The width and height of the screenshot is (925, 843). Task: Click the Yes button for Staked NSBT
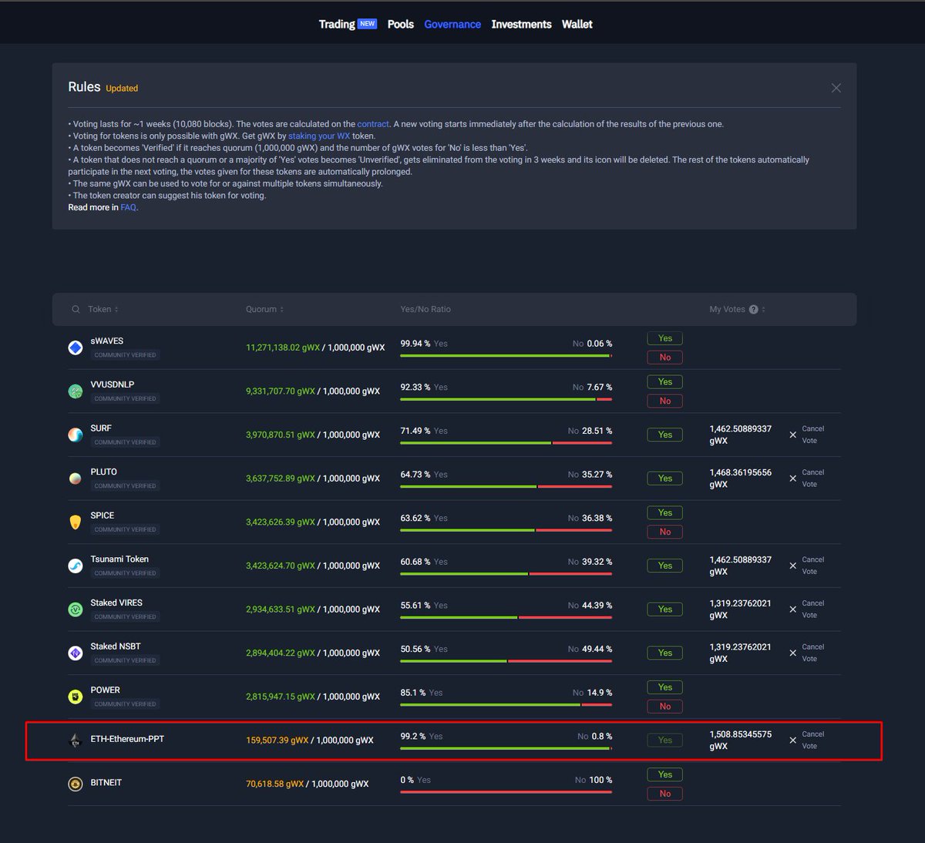[665, 653]
